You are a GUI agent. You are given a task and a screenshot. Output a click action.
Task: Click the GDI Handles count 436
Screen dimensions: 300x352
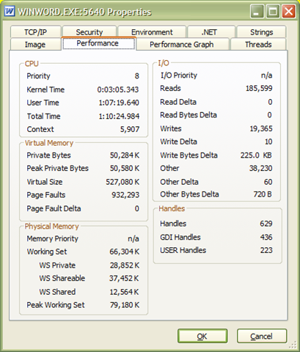tap(266, 237)
